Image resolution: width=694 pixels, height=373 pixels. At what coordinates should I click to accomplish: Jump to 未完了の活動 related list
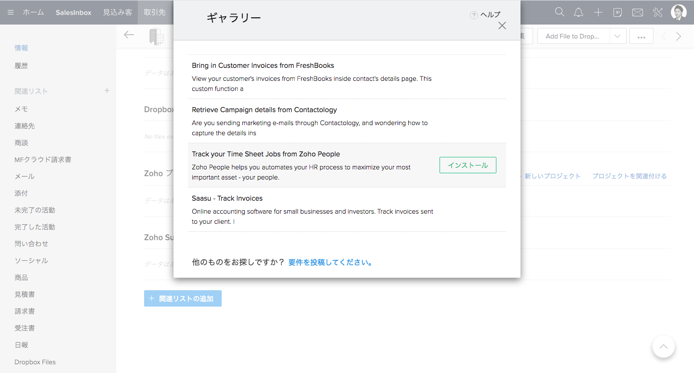[x=35, y=210]
